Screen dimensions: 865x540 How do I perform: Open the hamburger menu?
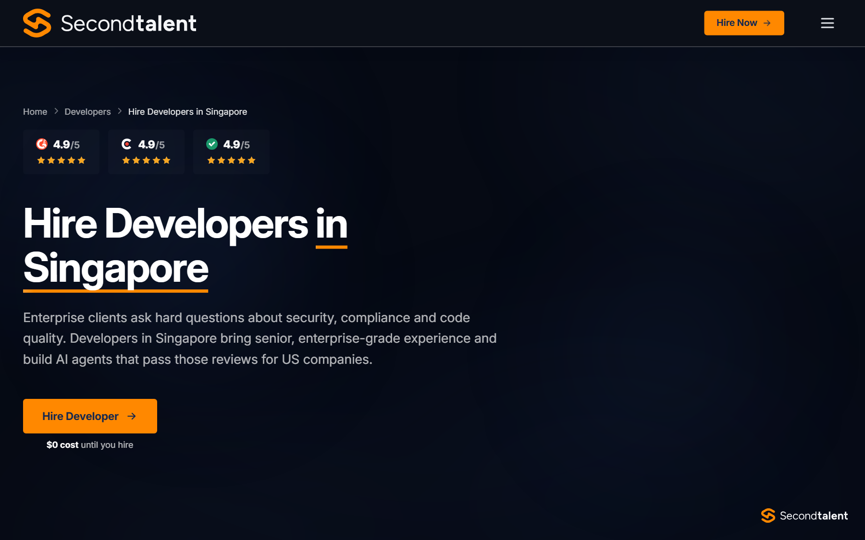click(x=827, y=23)
